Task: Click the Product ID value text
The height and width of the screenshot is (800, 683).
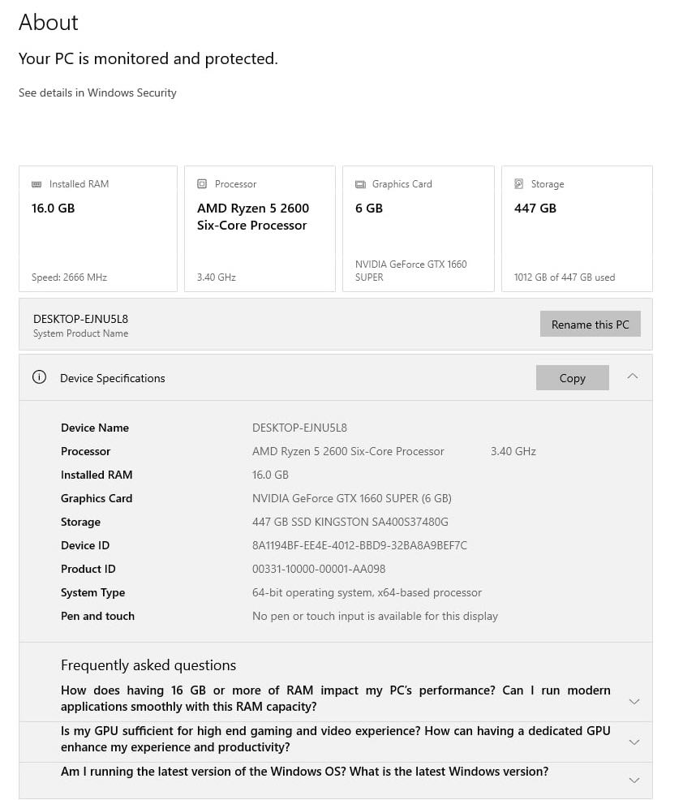Action: coord(319,569)
